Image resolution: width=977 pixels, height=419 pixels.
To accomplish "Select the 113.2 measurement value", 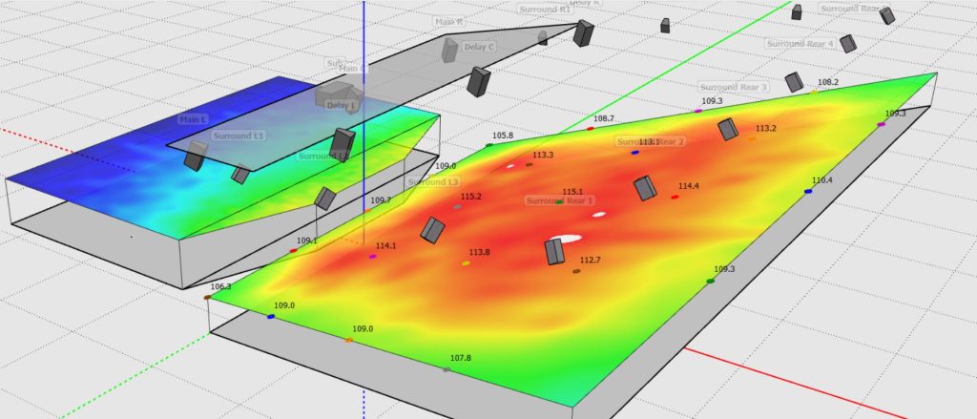I will (x=766, y=129).
